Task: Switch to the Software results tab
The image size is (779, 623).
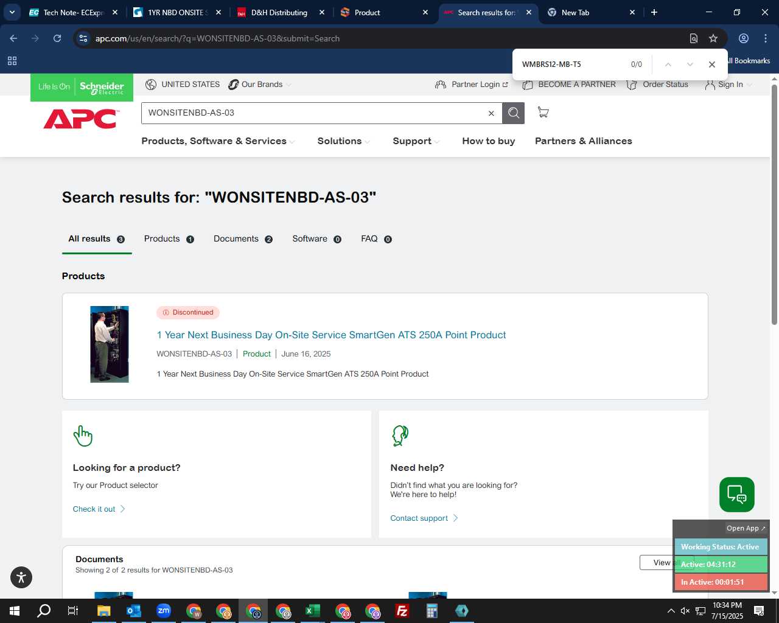Action: point(316,239)
